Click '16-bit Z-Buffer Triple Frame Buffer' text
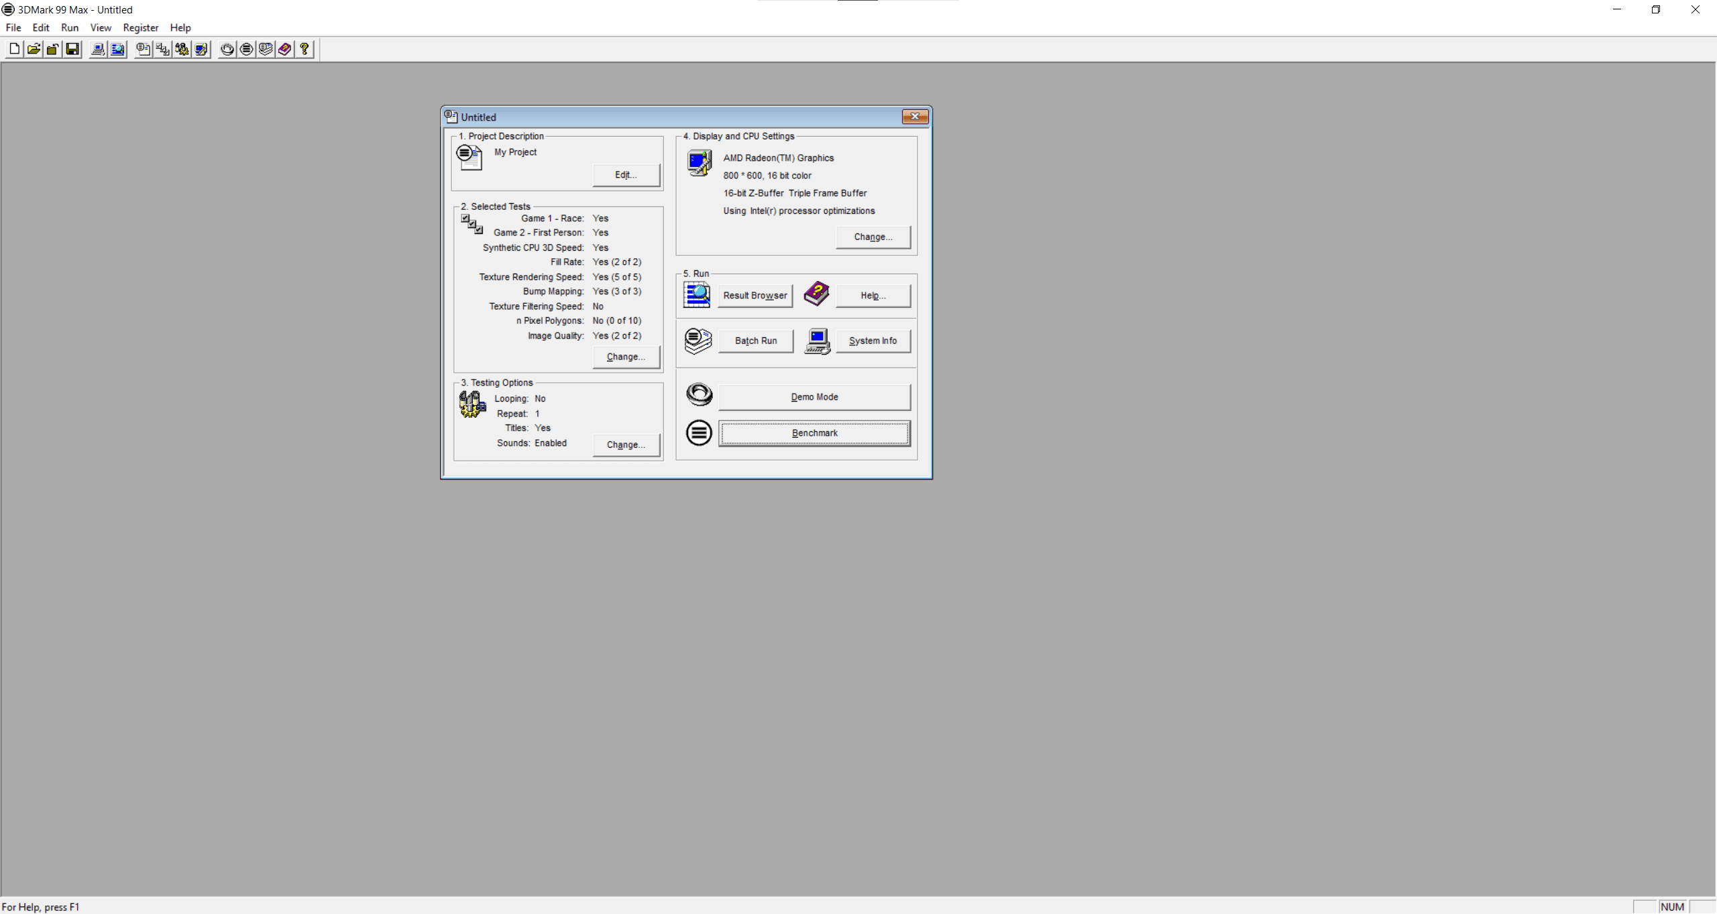The height and width of the screenshot is (914, 1717). [795, 193]
